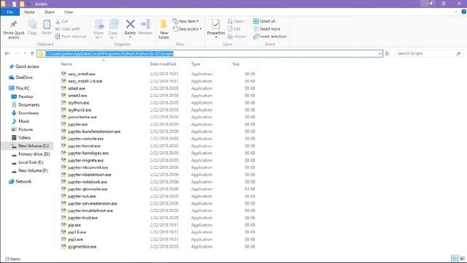This screenshot has height=263, width=467.
Task: Open the Easy access dropdown
Action: pos(188,29)
